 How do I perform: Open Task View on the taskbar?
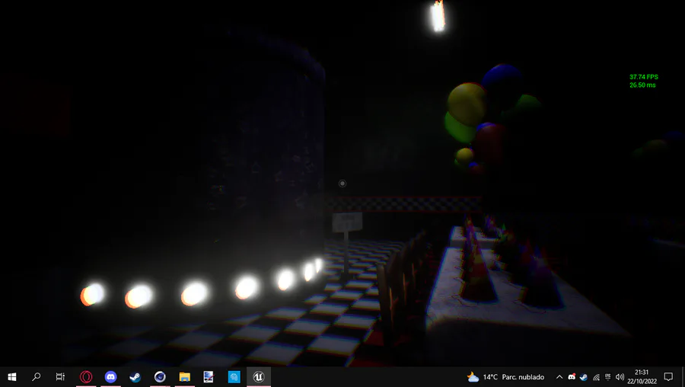point(60,376)
